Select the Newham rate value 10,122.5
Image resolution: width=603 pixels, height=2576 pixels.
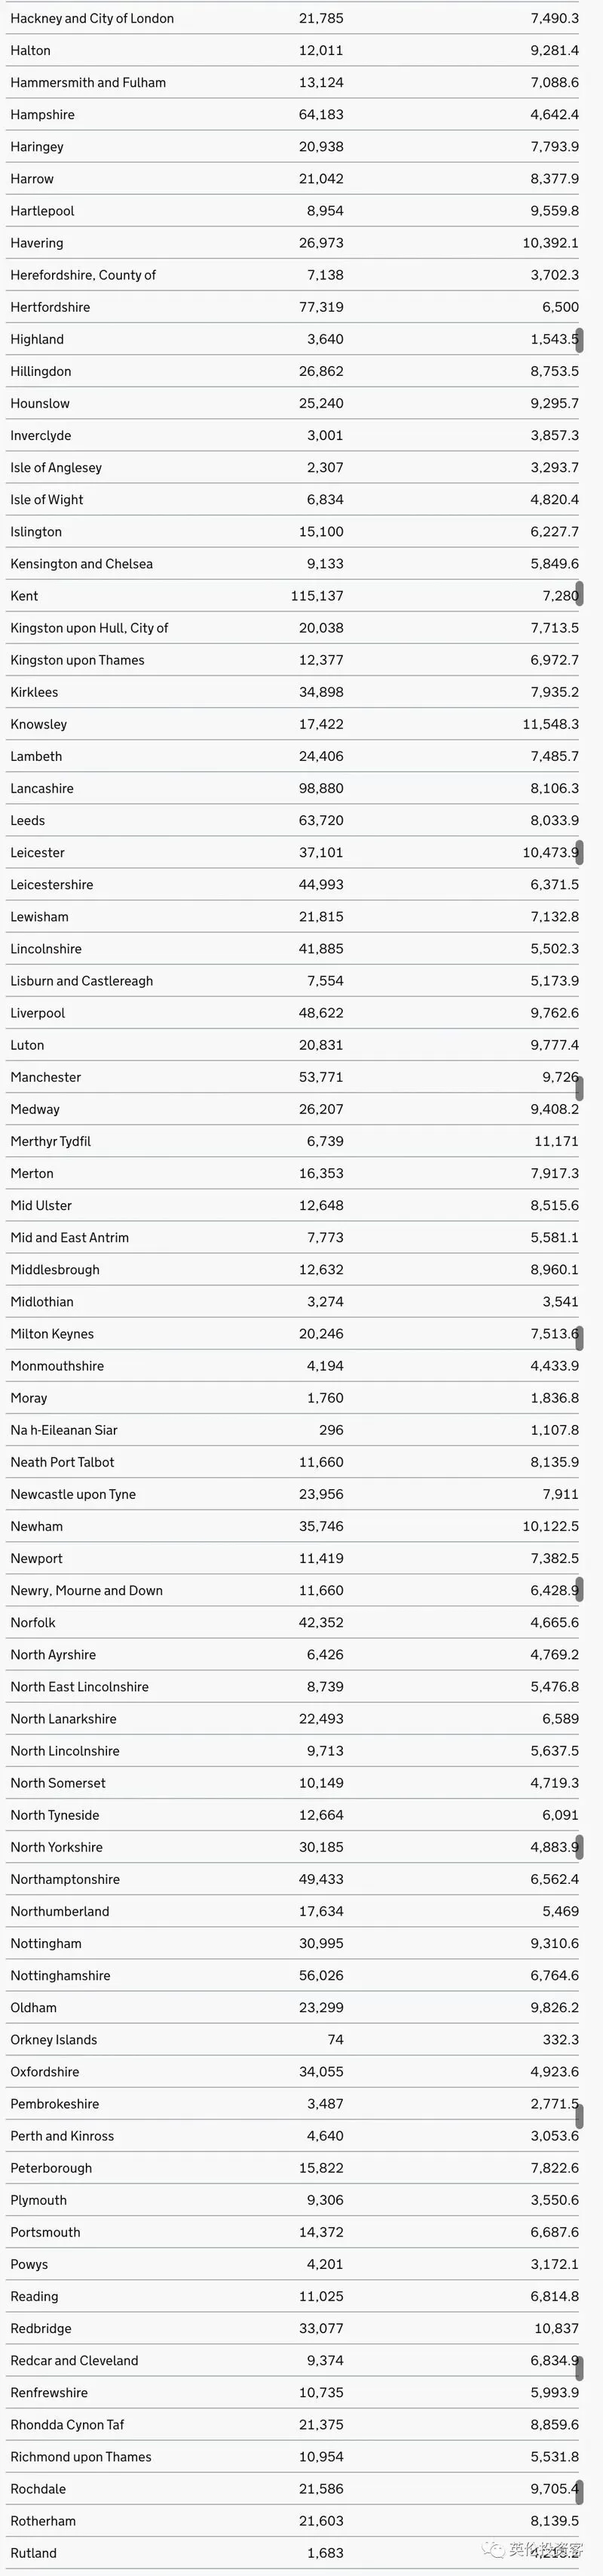coord(550,1526)
